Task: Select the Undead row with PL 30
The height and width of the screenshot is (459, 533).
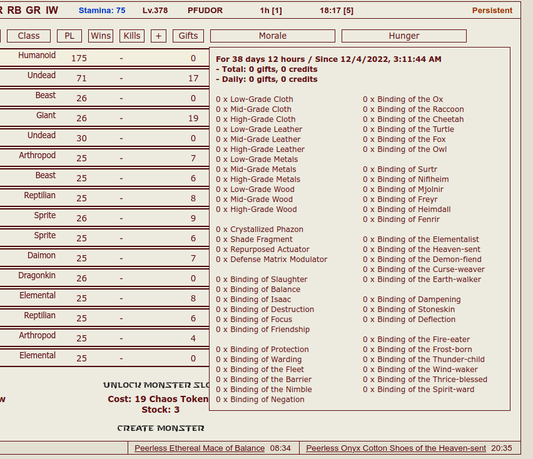Action: [x=104, y=138]
